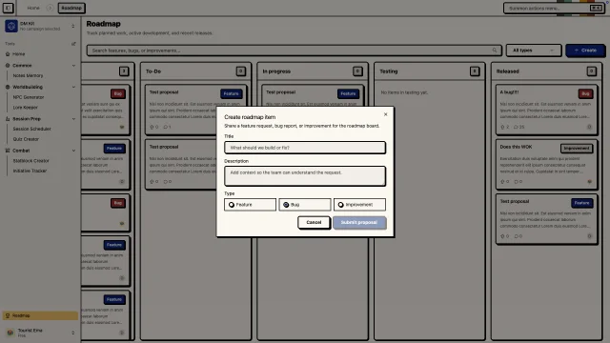Open the All types filter dropdown
The width and height of the screenshot is (610, 343).
click(534, 50)
